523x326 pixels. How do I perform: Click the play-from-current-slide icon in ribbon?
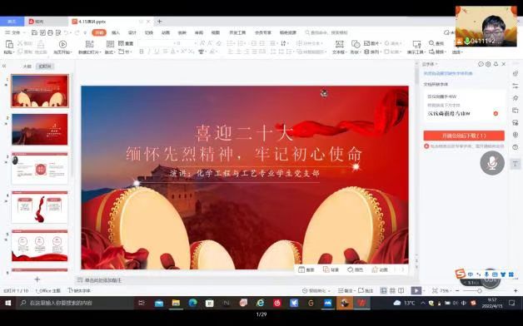click(62, 44)
